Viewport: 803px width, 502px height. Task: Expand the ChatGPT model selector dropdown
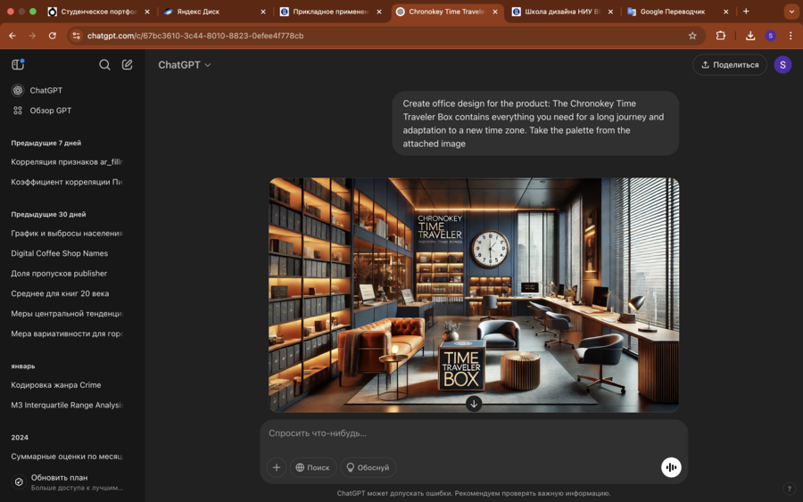185,65
